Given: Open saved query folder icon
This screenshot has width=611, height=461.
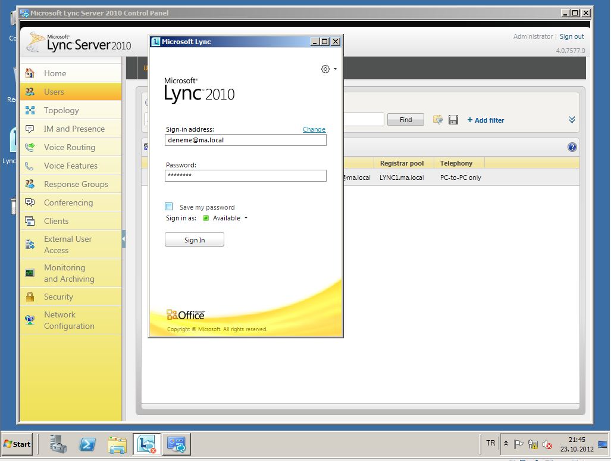Looking at the screenshot, I should pyautogui.click(x=438, y=120).
